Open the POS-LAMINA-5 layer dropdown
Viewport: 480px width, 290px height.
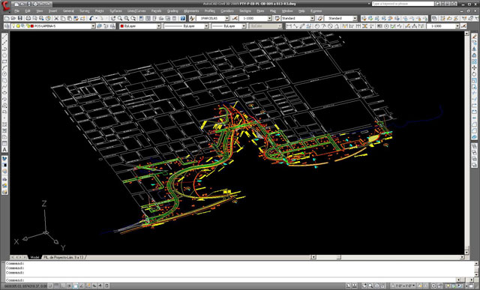pos(93,26)
